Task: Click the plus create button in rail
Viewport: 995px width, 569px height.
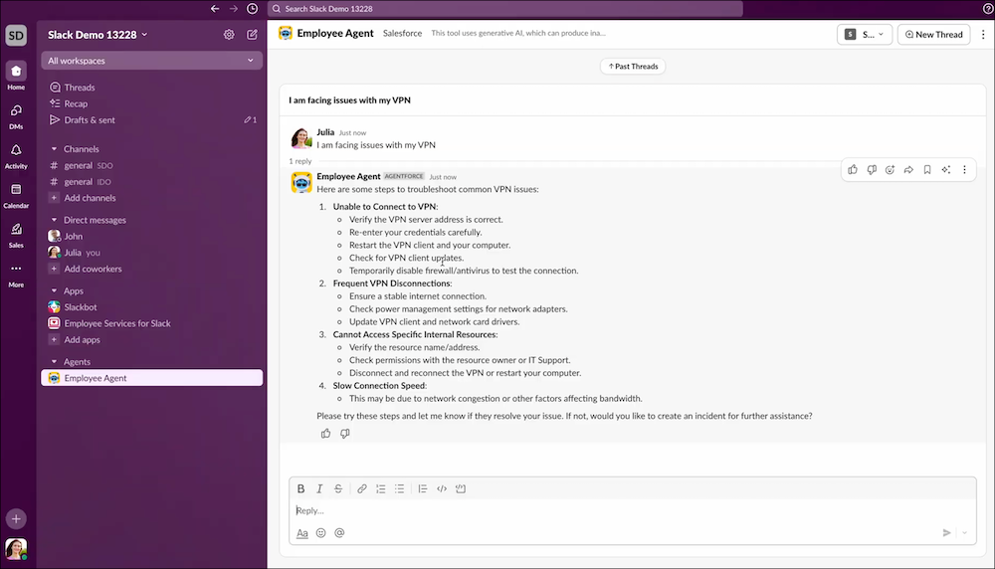Action: pyautogui.click(x=16, y=519)
